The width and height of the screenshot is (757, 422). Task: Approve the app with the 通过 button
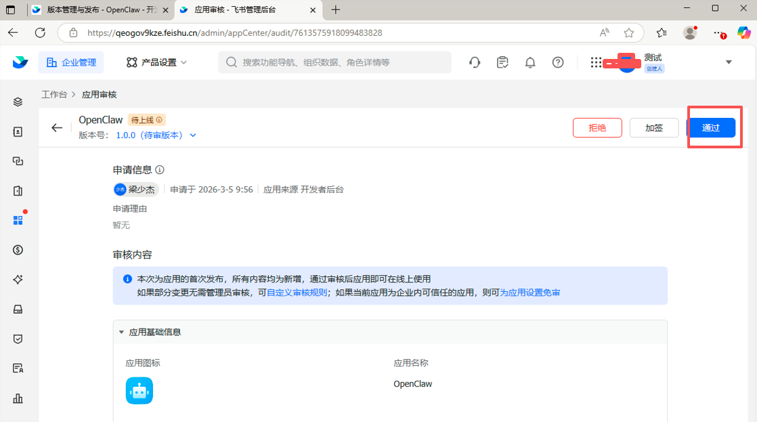713,127
